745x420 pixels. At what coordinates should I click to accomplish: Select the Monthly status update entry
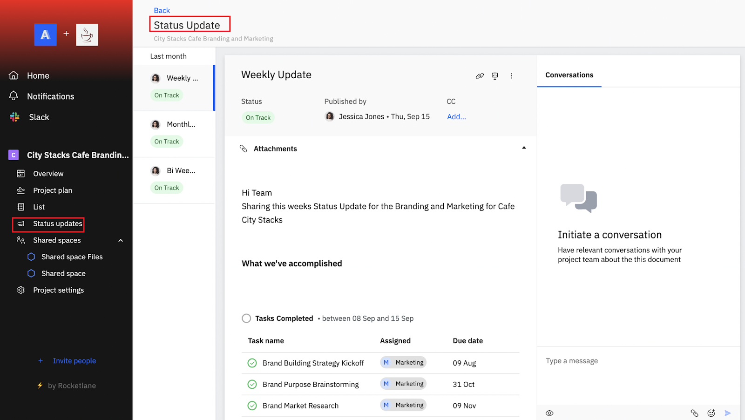174,134
